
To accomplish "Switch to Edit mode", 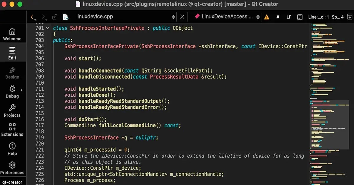I will tap(12, 53).
